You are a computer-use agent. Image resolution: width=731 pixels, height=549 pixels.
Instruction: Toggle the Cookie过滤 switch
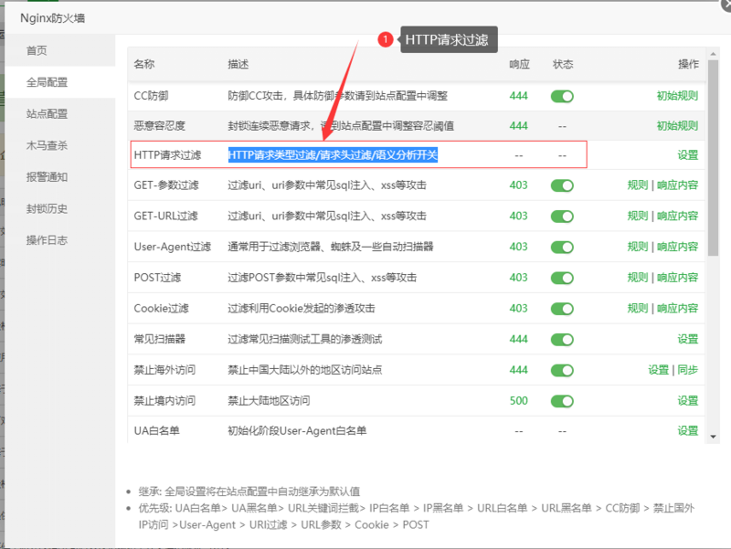562,309
